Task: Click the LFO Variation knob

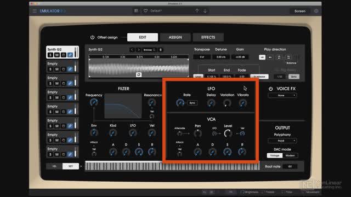Action: point(227,103)
